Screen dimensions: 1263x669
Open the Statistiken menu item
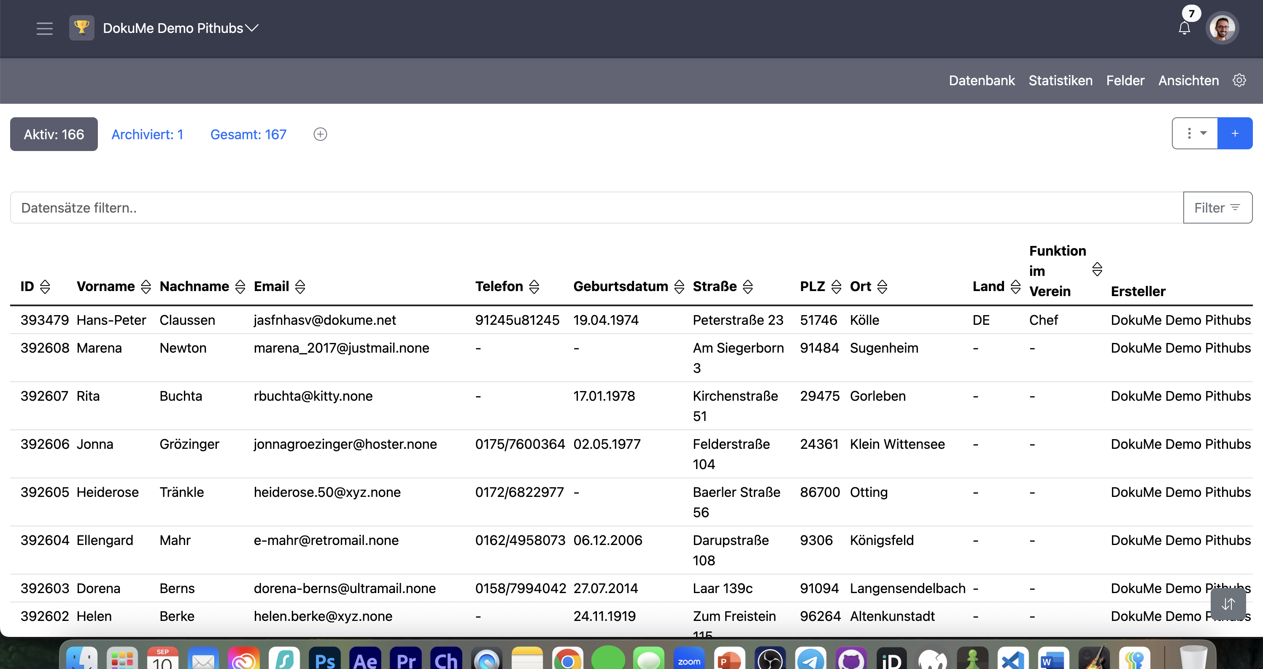[1060, 81]
